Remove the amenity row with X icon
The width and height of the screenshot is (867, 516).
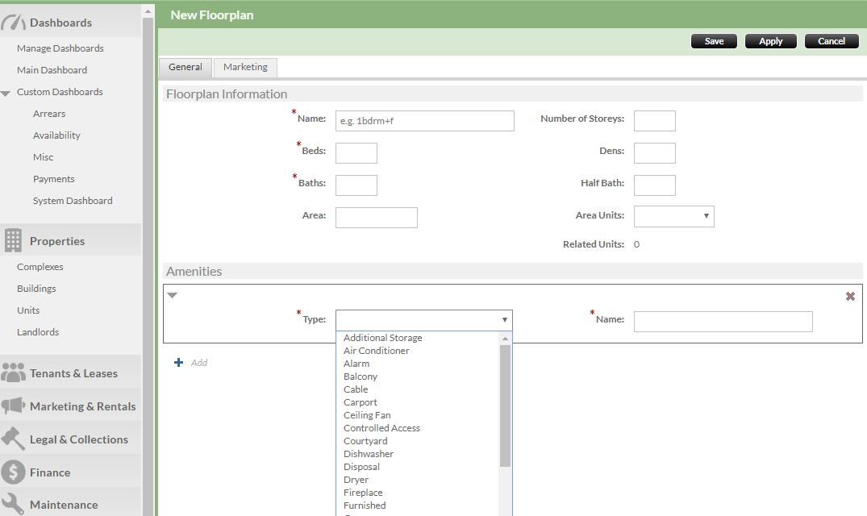850,297
